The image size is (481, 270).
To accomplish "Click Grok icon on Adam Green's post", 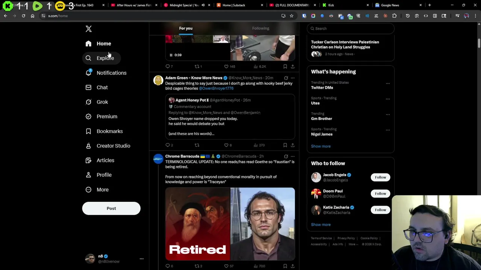I will click(286, 78).
